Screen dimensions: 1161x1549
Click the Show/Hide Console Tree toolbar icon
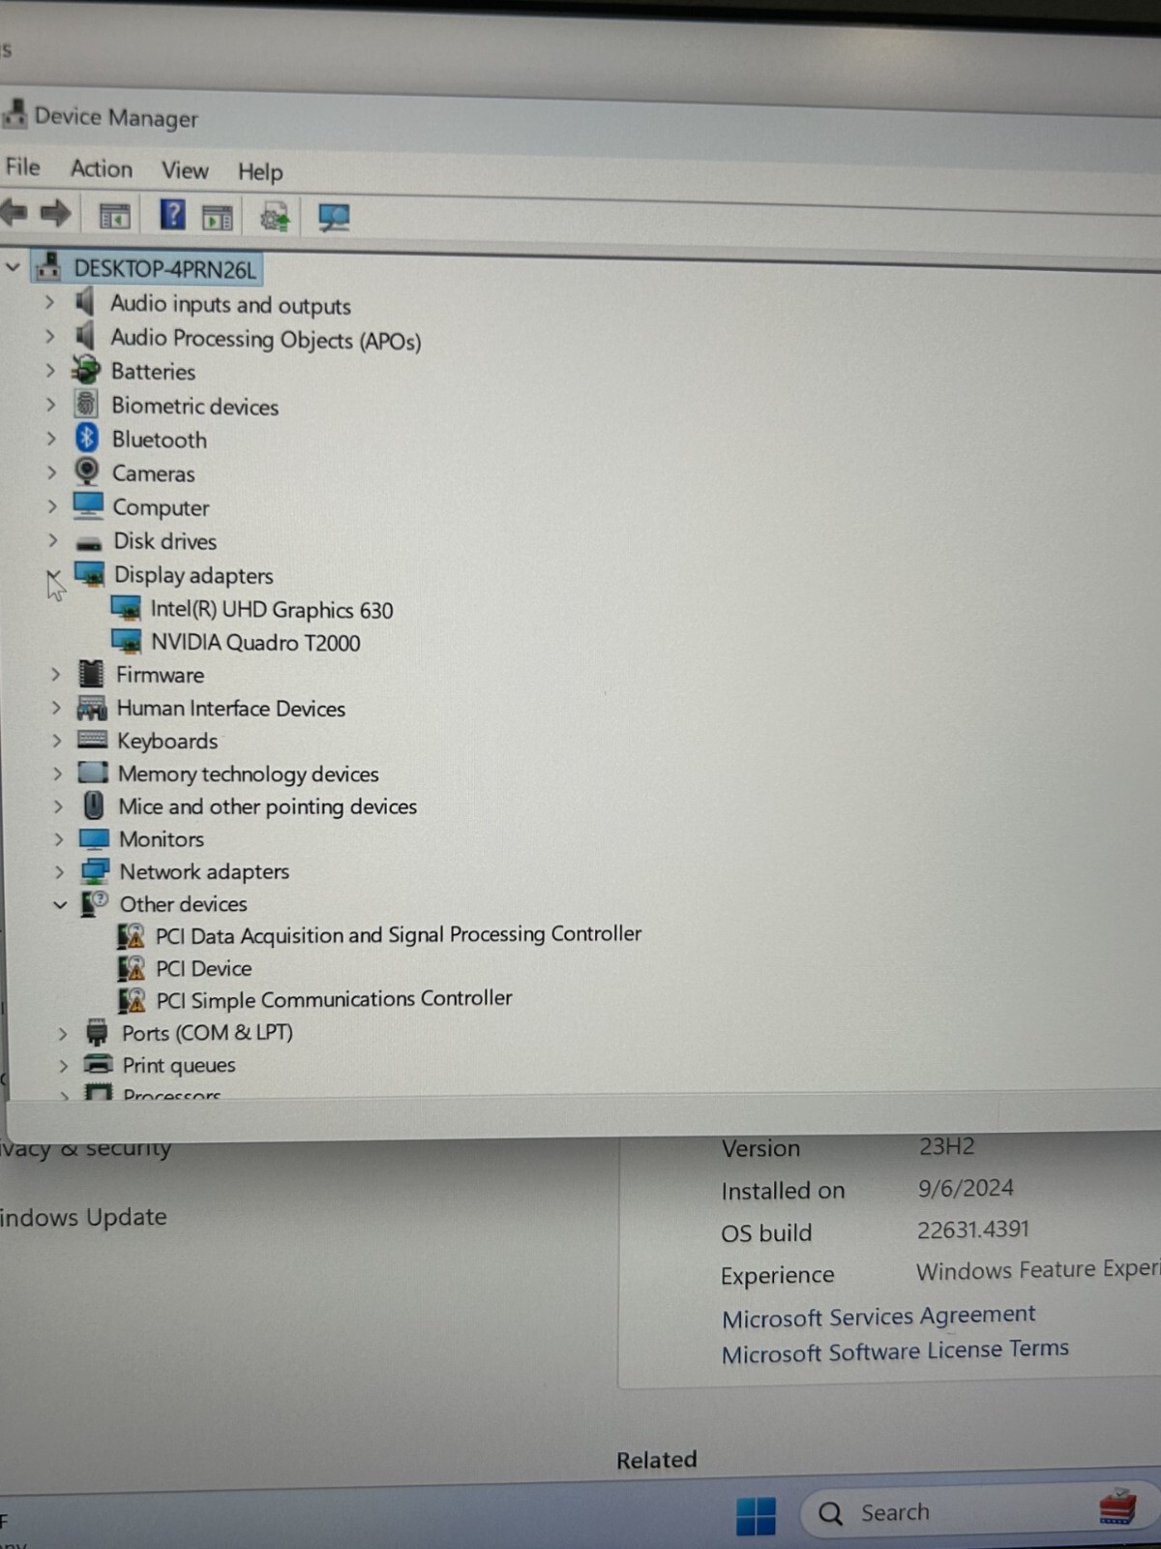[114, 216]
